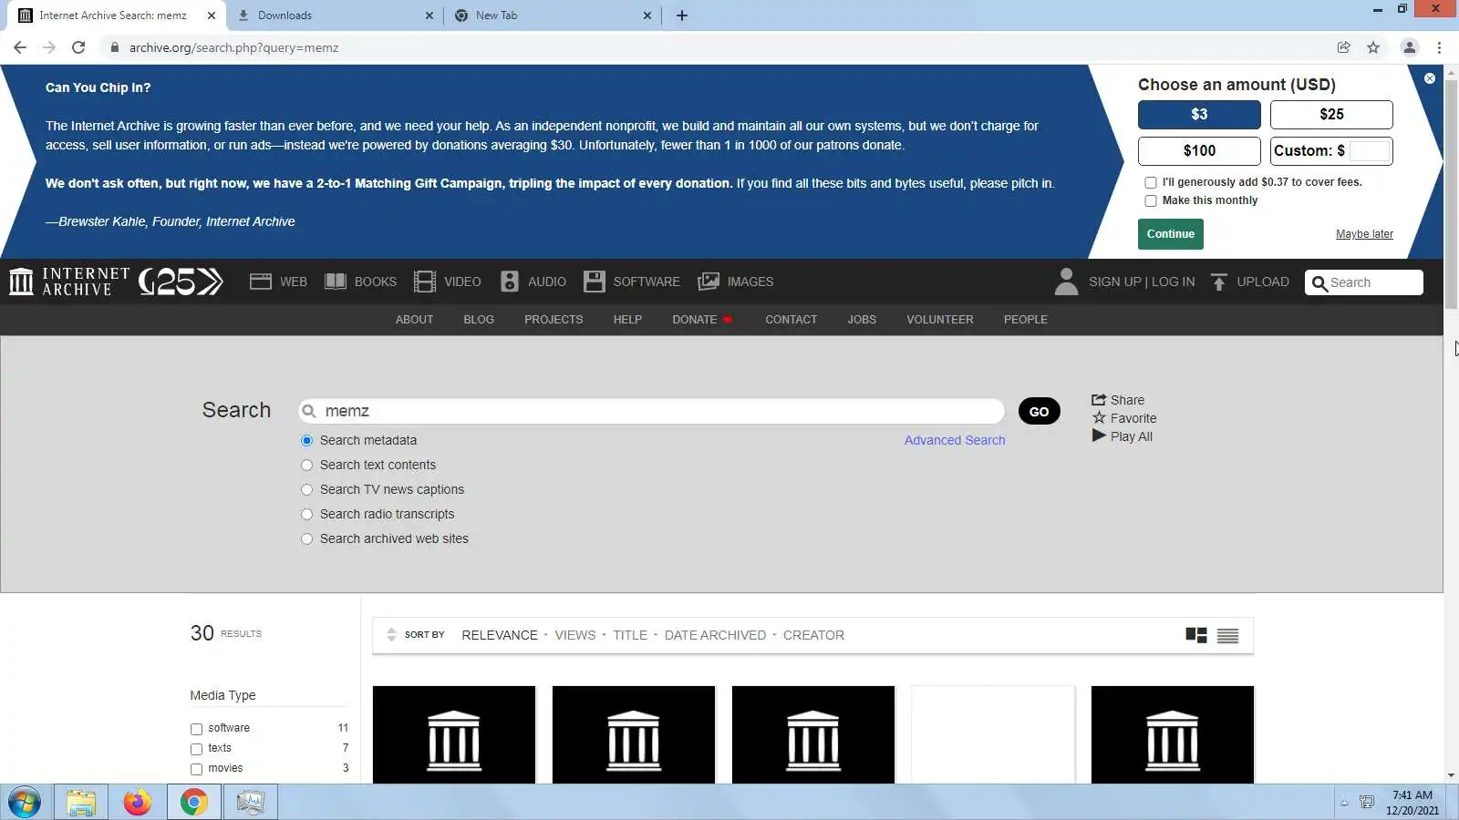The height and width of the screenshot is (820, 1459).
Task: Sort results by Creator
Action: coord(813,635)
